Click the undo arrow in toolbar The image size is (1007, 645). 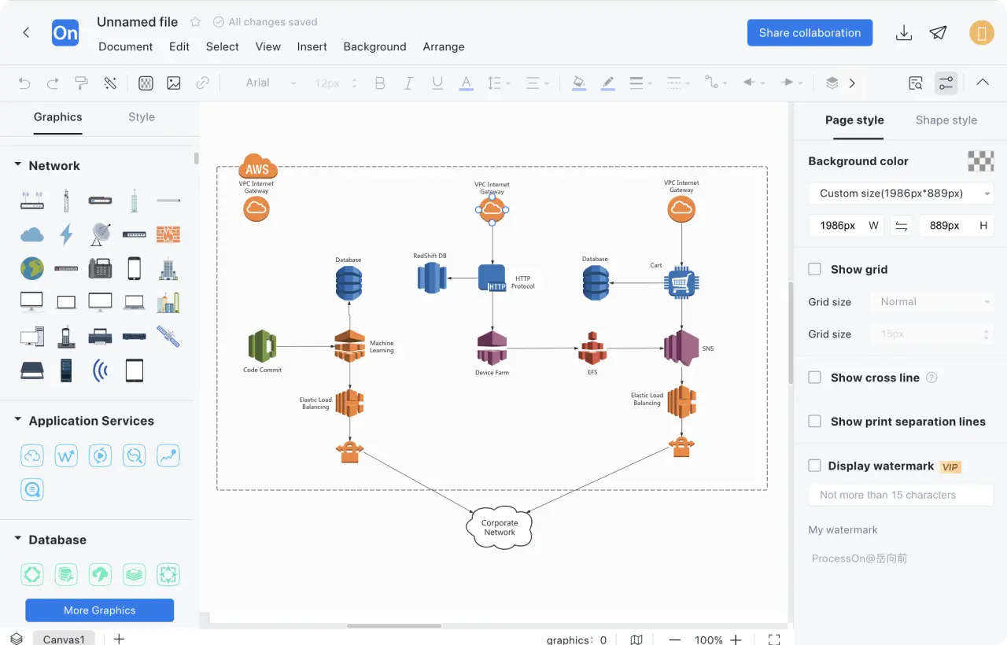click(x=24, y=83)
